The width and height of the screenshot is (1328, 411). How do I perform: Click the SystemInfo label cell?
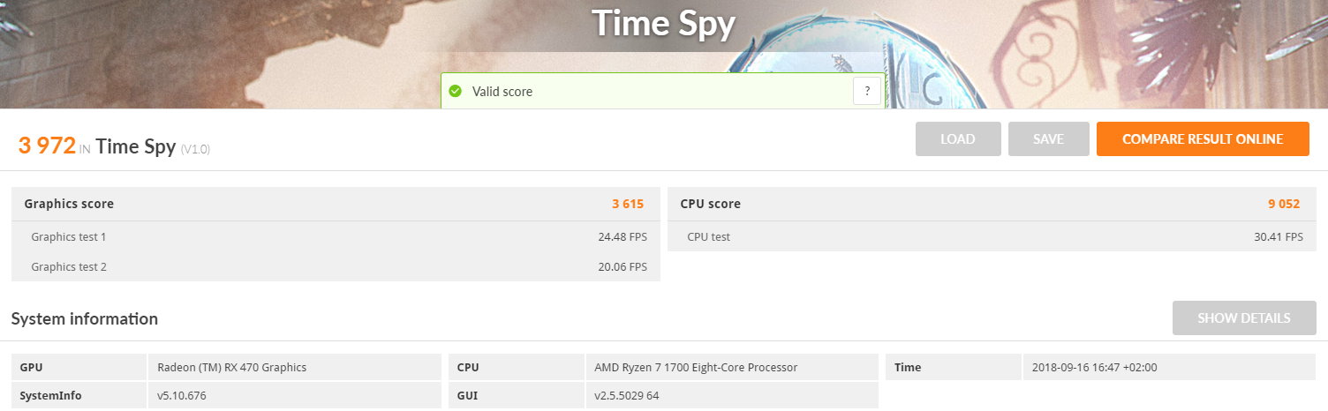(x=78, y=395)
